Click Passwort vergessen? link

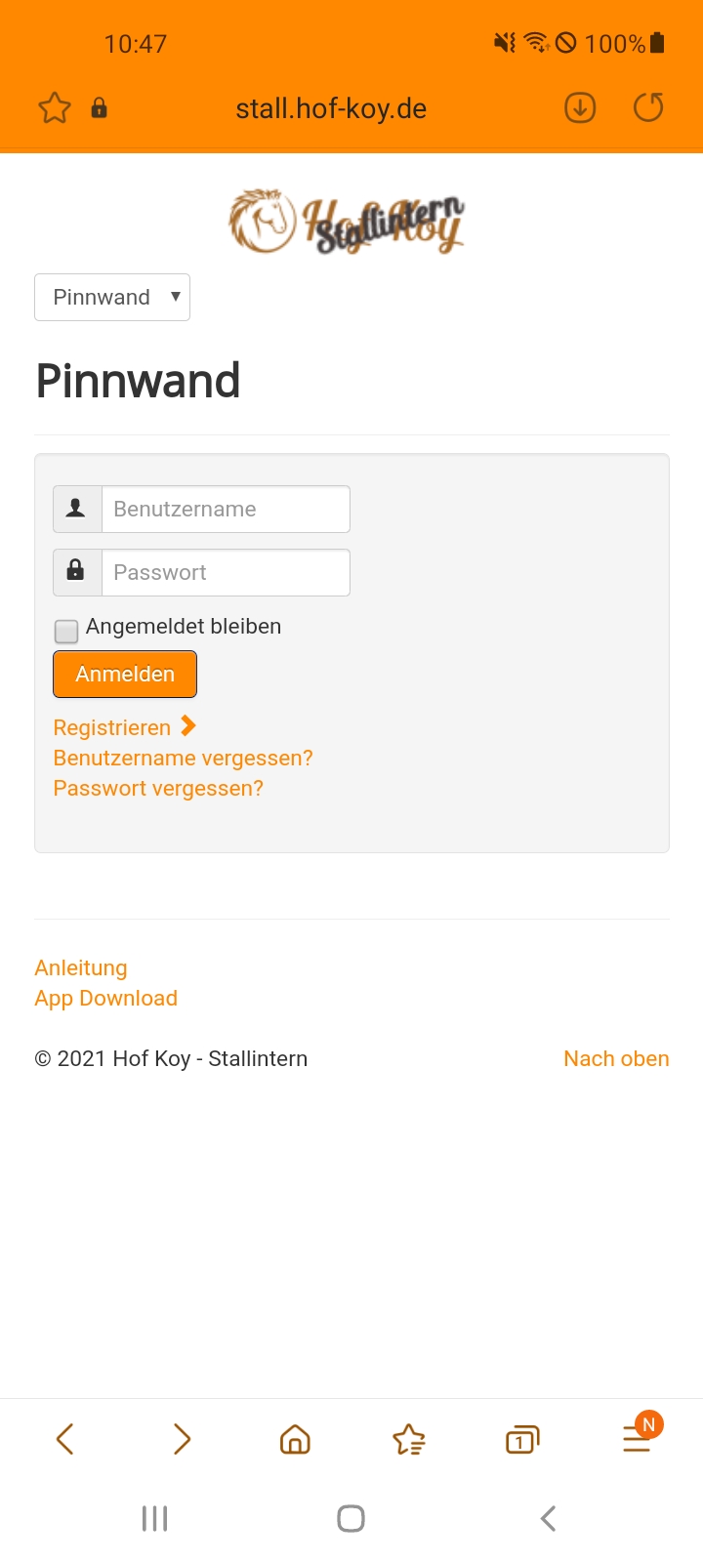158,789
